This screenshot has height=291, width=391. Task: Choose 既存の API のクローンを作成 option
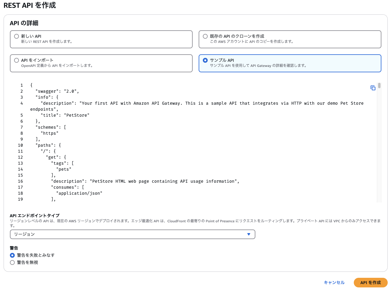(x=205, y=36)
